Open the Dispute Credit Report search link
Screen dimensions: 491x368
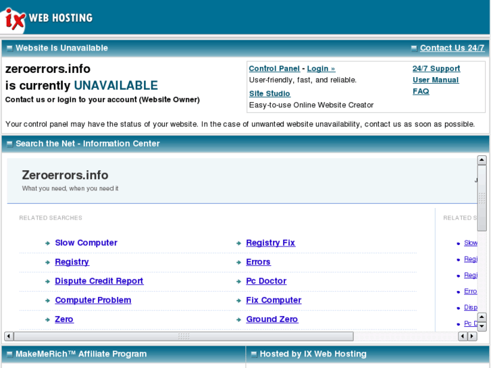pyautogui.click(x=99, y=281)
